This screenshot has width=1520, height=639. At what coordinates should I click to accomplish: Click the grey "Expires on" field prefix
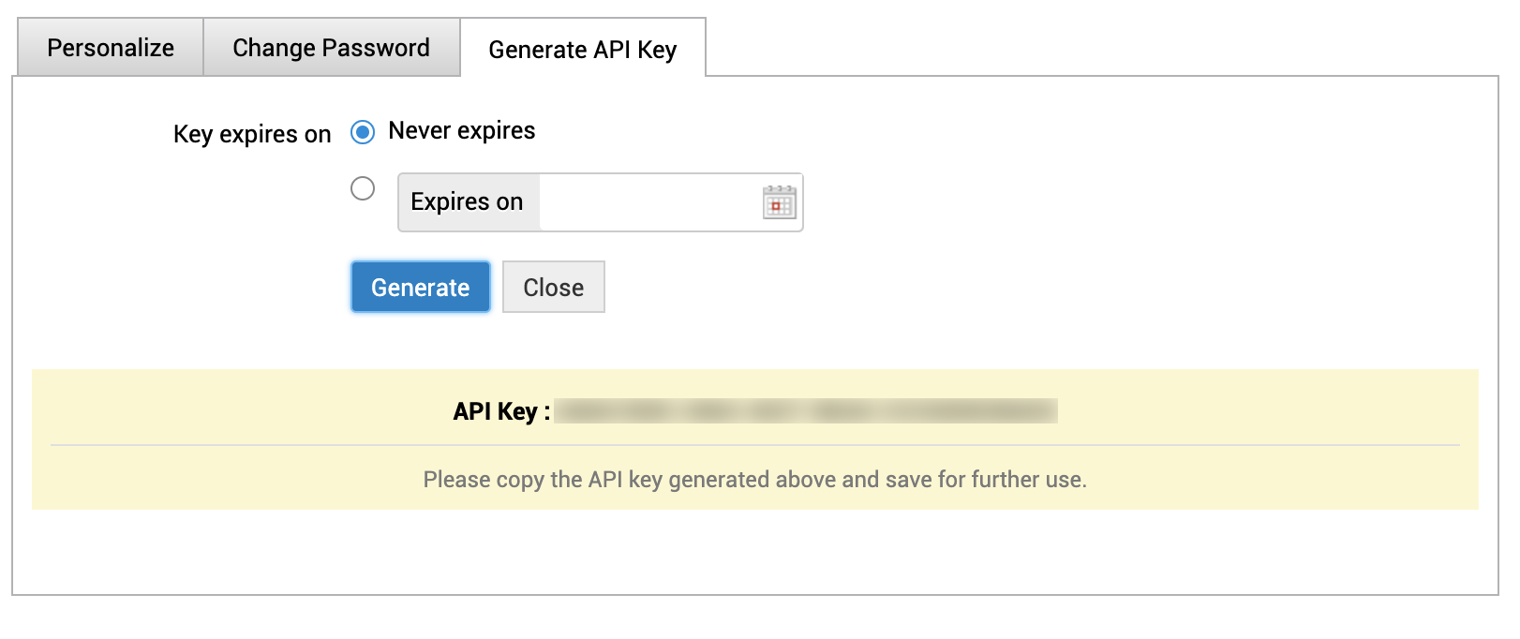coord(468,202)
